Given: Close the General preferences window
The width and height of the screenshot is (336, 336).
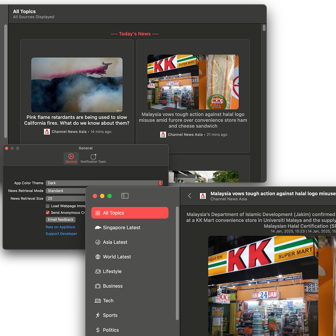Looking at the screenshot, I should 7,148.
